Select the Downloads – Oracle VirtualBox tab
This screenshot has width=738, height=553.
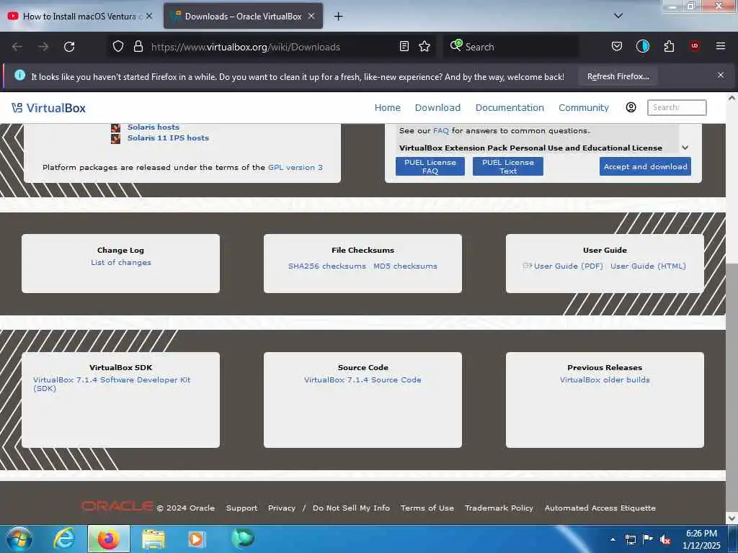pos(243,16)
